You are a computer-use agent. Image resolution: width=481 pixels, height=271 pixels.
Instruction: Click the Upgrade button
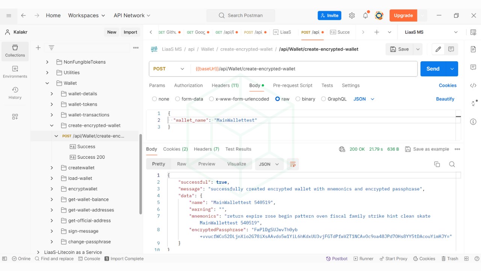pyautogui.click(x=403, y=15)
